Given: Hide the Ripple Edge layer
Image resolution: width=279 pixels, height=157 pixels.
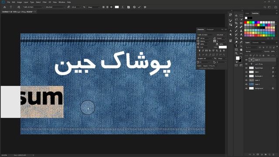Looking at the screenshot, I should click(x=246, y=68).
